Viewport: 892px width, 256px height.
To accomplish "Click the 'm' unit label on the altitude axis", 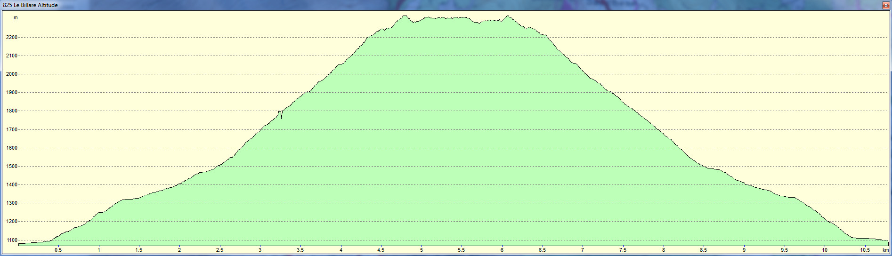I will click(16, 18).
